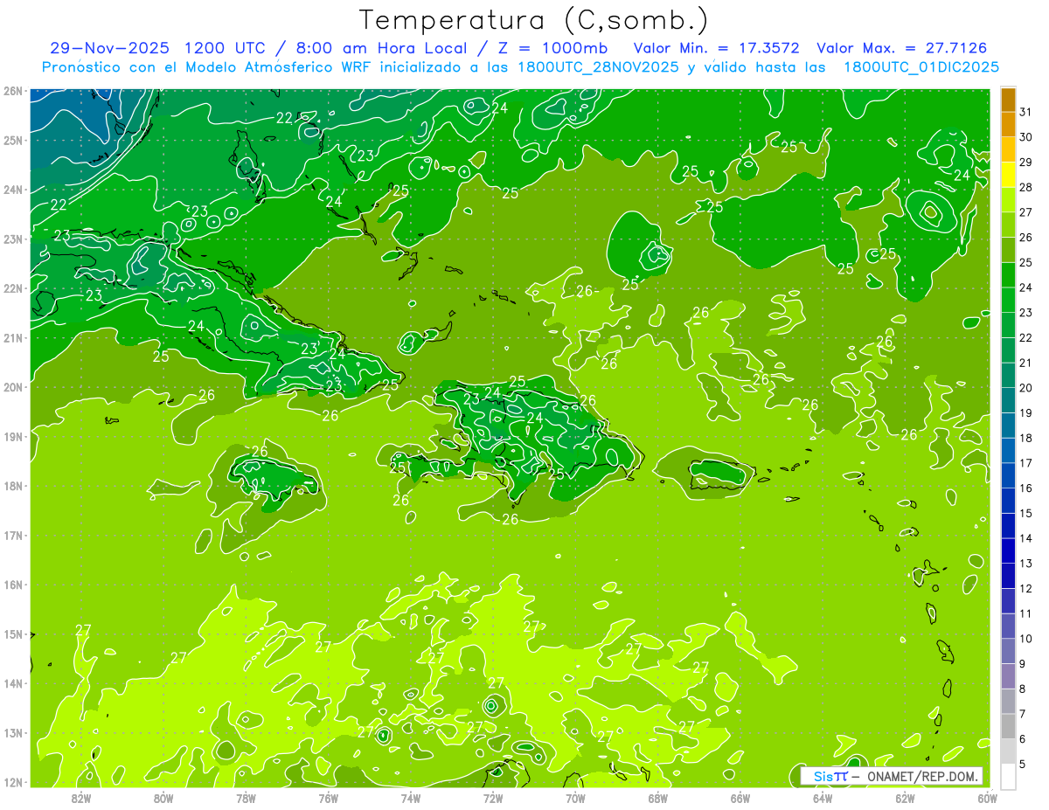Click the '72W' longitude axis label
This screenshot has width=1049, height=810.
point(493,798)
